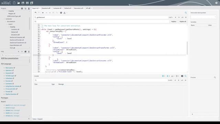This screenshot has height=124, width=220.
Task: Open a file with folder icon
Action: tap(19, 3)
